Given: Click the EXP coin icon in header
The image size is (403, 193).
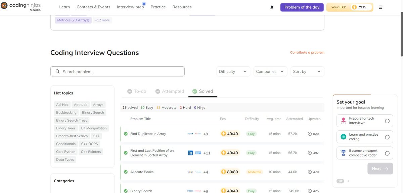Looking at the screenshot, I should (x=354, y=7).
